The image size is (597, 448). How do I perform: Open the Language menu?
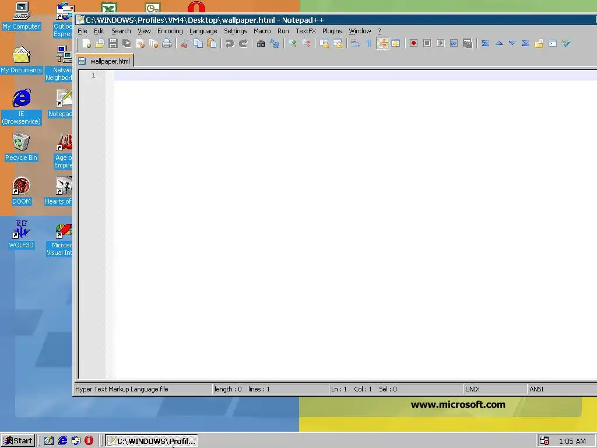pos(203,32)
